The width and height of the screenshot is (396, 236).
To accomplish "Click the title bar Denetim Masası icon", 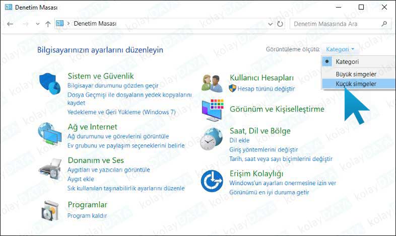I will point(9,7).
